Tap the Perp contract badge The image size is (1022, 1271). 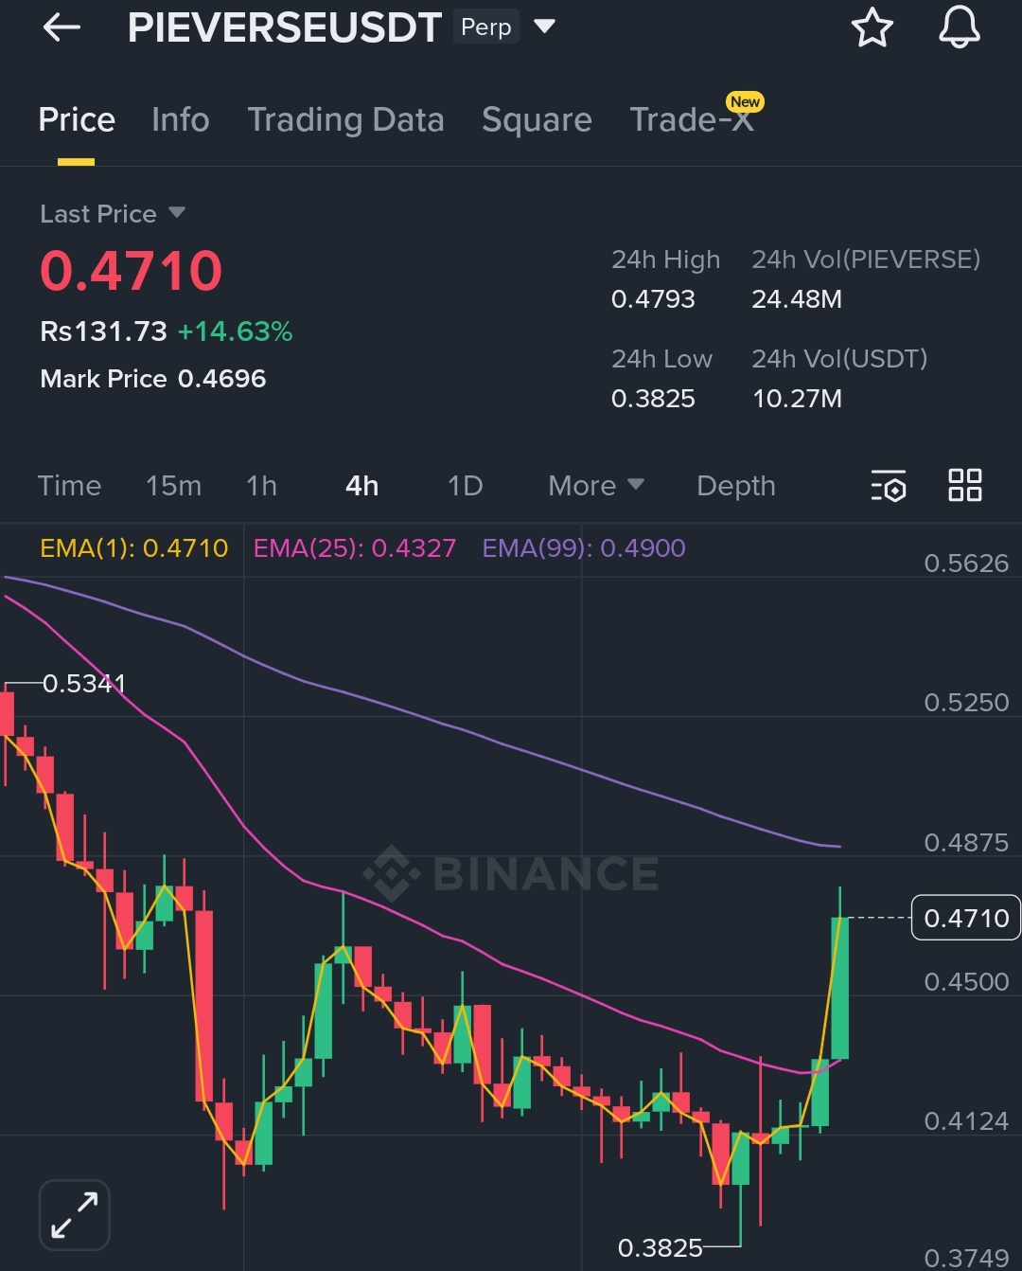point(486,27)
